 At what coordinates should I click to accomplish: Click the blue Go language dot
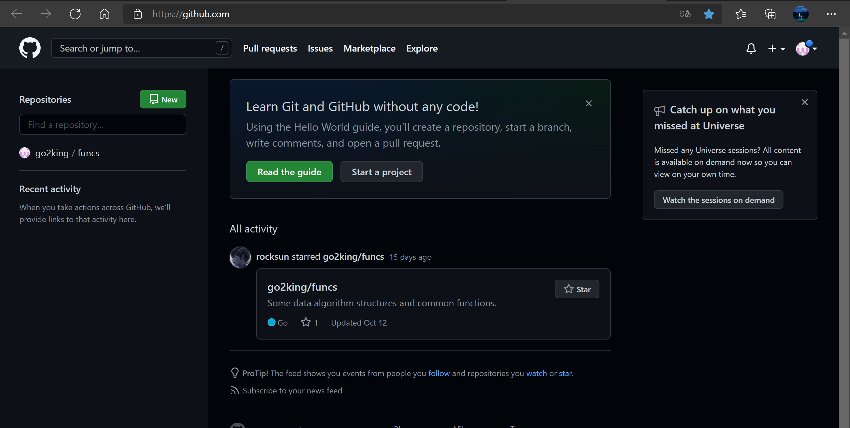(x=272, y=322)
